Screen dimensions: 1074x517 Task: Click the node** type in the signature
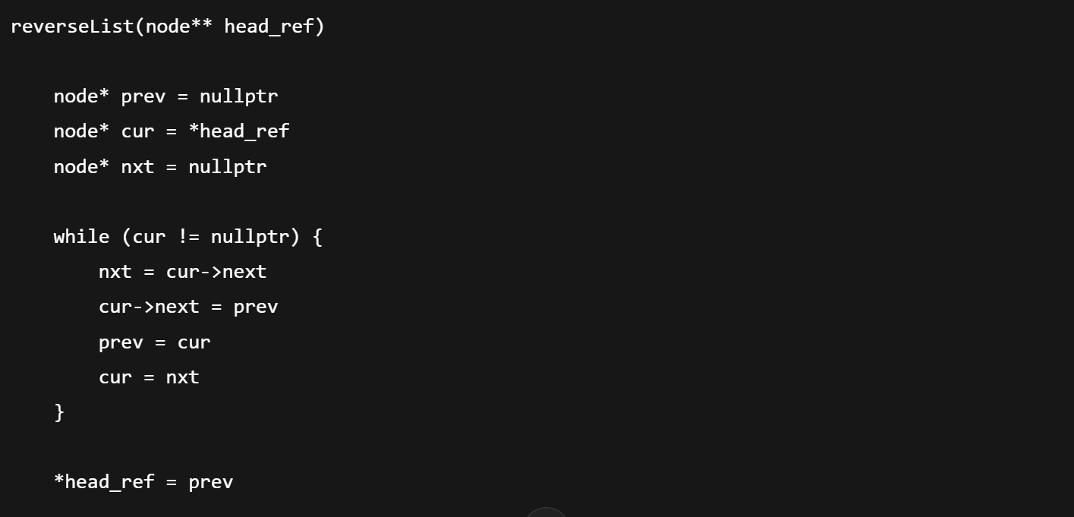(178, 27)
